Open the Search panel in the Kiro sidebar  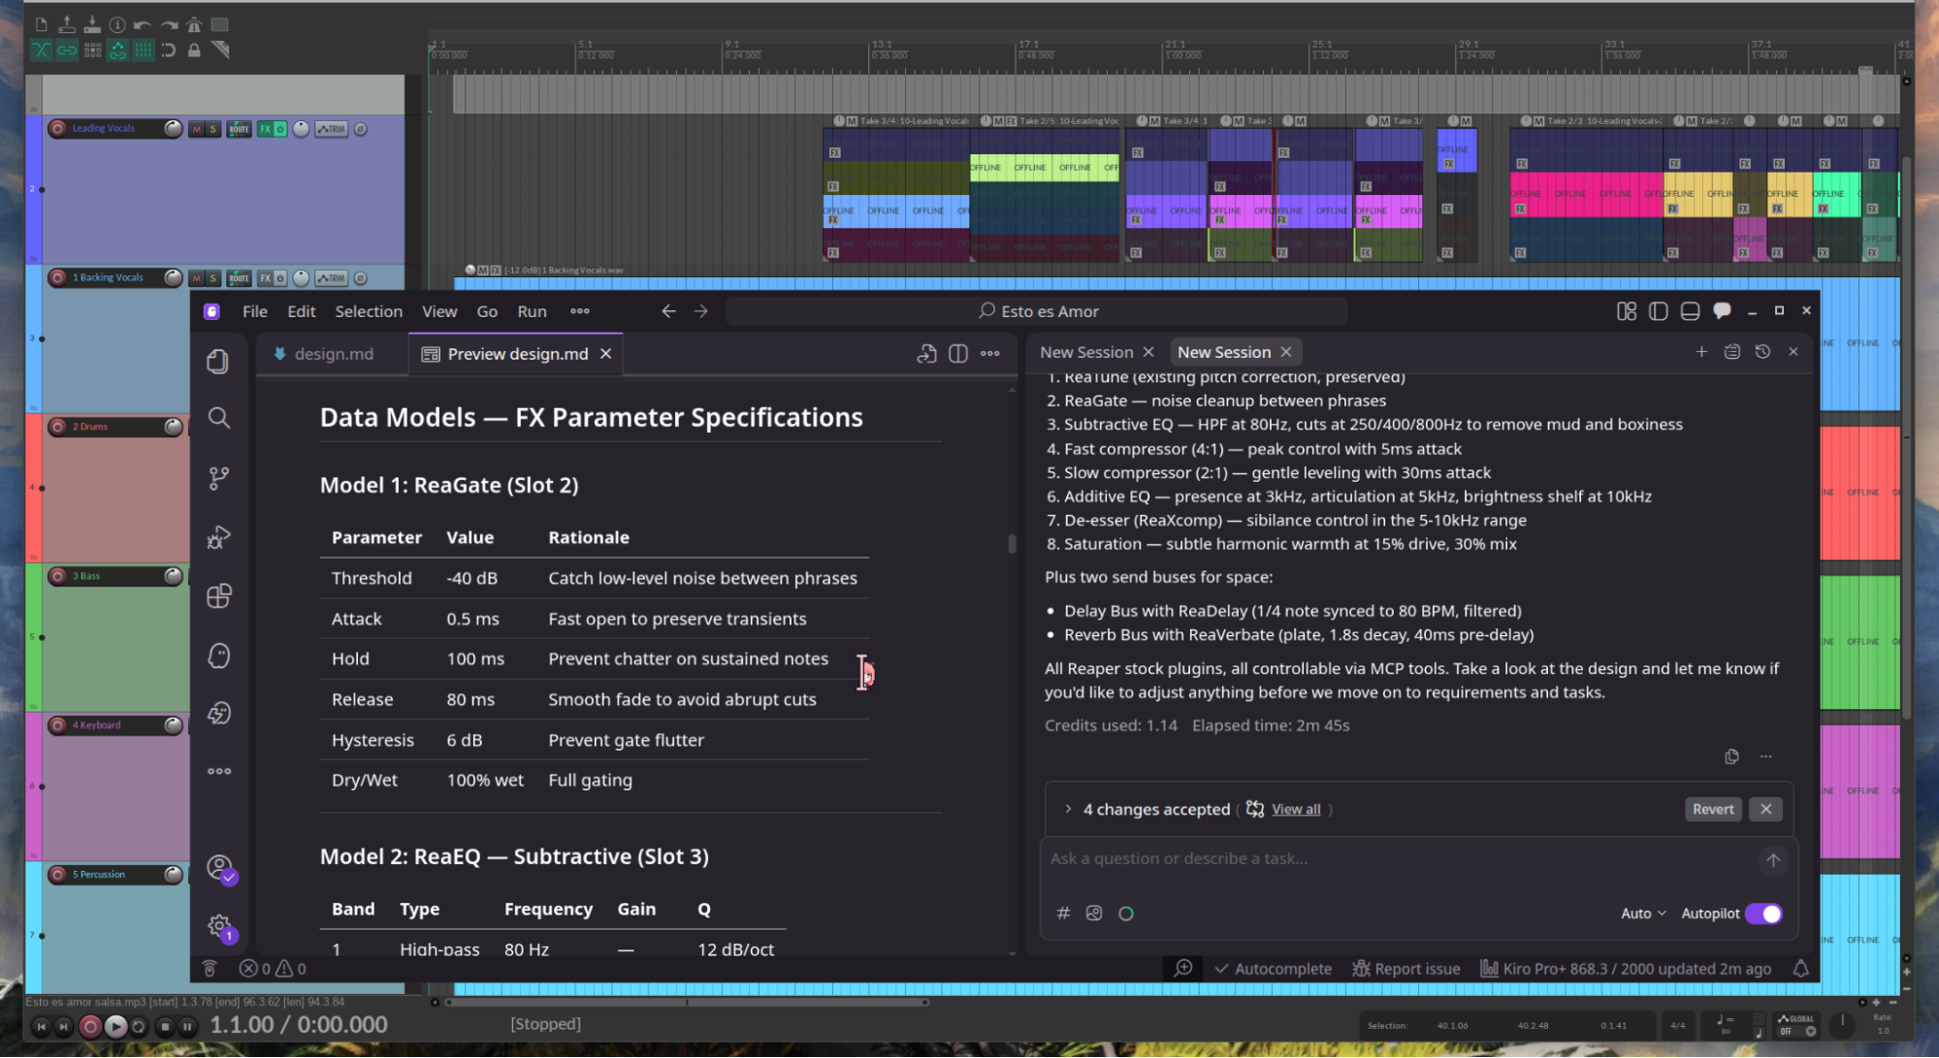(219, 418)
